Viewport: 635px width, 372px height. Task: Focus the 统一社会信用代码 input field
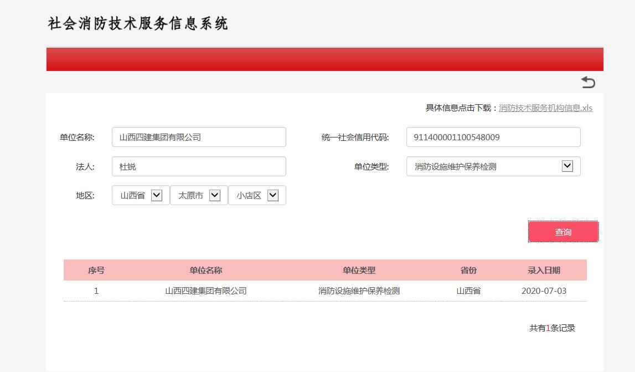click(x=493, y=137)
